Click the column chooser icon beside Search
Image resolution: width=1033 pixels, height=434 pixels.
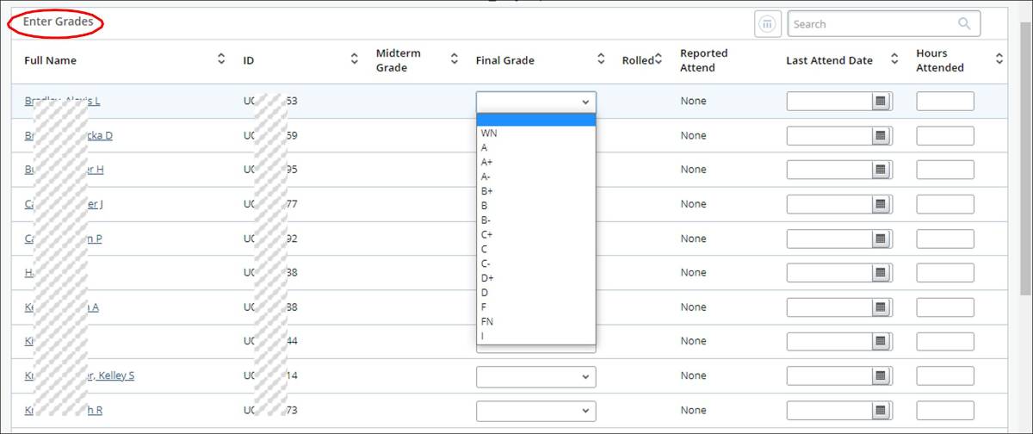[768, 24]
